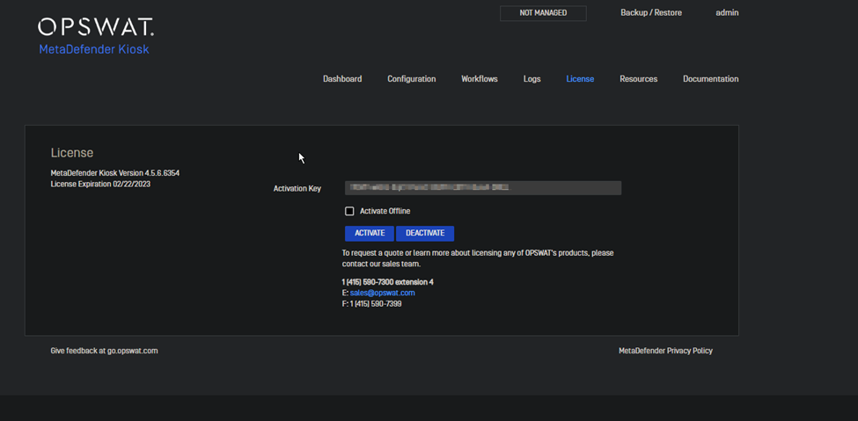Open MetaDefender Privacy Policy link

pyautogui.click(x=665, y=351)
